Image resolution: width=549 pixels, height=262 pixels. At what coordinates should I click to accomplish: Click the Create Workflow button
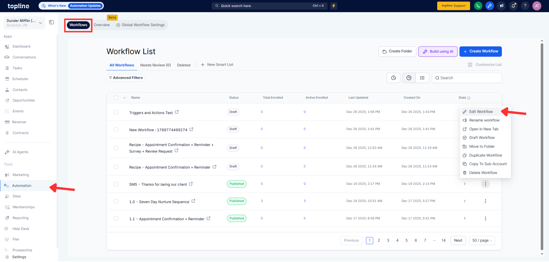pos(480,51)
